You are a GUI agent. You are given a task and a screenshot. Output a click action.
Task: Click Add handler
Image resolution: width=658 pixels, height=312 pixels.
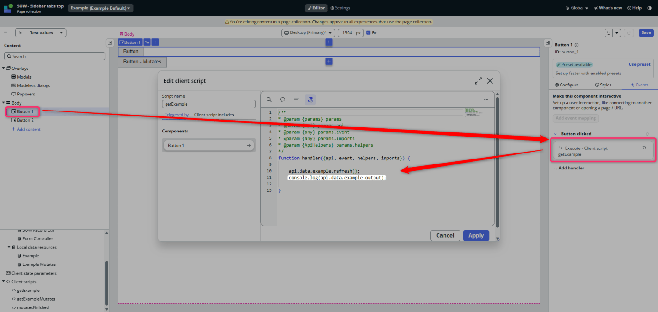pos(568,168)
